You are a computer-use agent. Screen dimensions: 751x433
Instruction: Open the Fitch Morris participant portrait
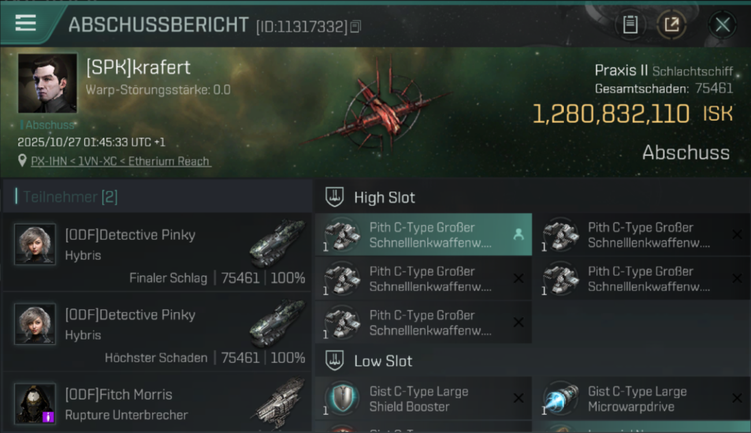point(35,404)
